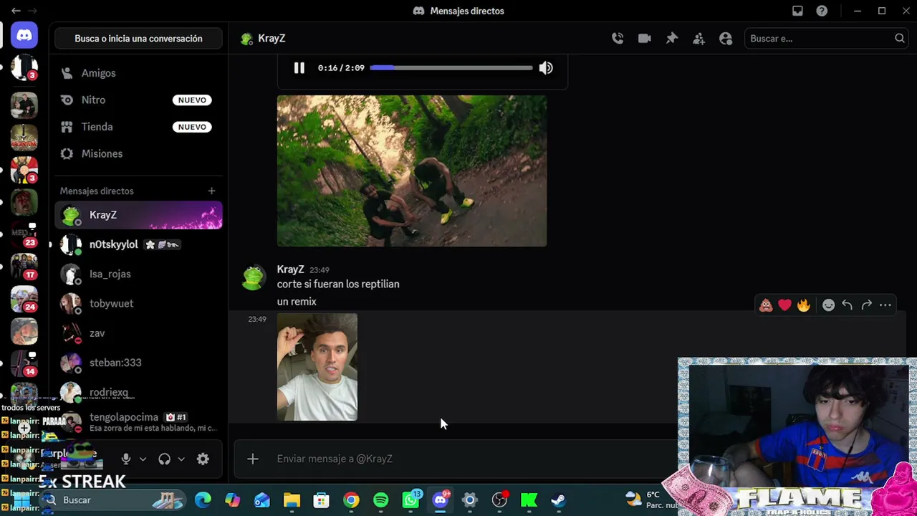
Task: Open Steam from the taskbar
Action: (x=559, y=500)
